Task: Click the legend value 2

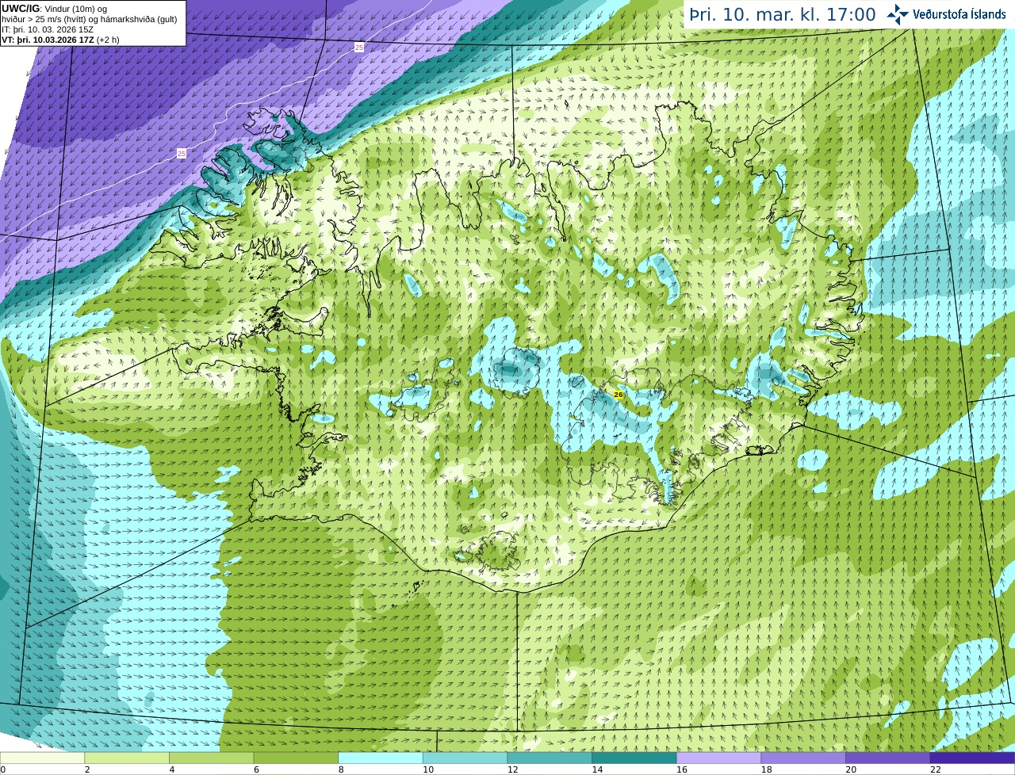Action: [87, 769]
